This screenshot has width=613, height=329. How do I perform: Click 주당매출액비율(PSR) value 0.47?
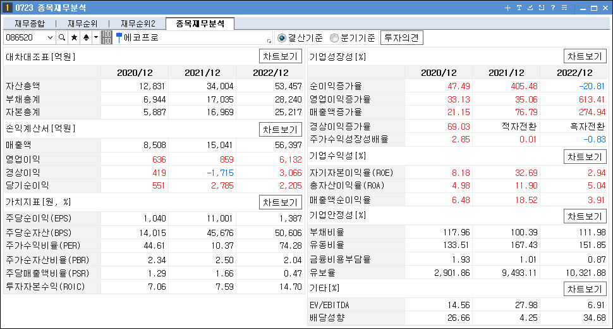pos(293,273)
